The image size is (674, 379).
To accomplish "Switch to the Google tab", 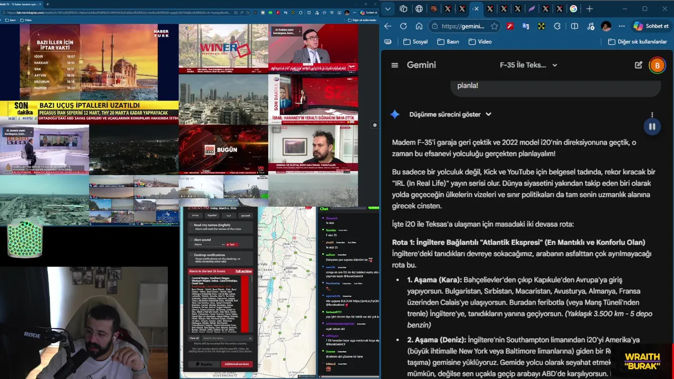I will (x=573, y=8).
